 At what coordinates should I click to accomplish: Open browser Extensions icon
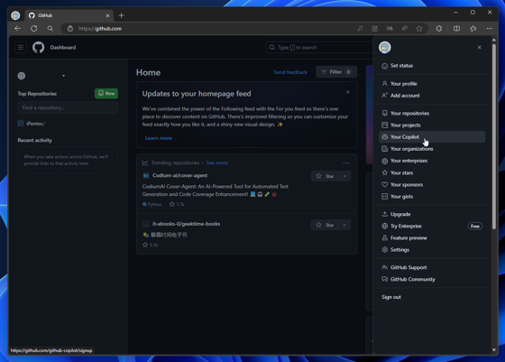(439, 29)
